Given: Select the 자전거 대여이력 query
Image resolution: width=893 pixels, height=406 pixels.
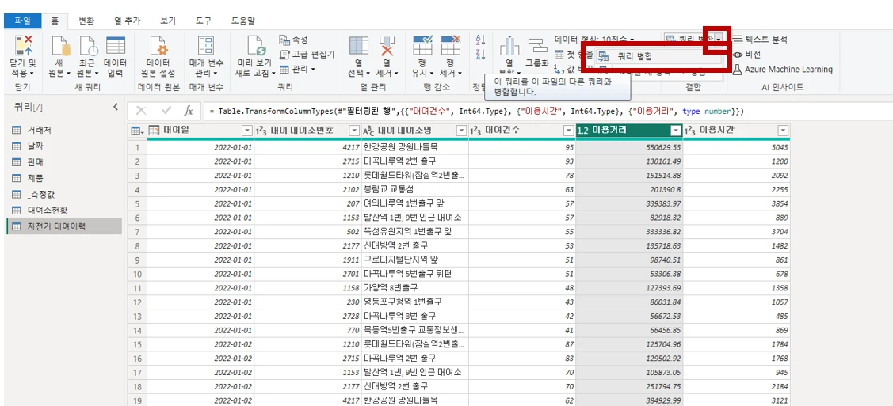Looking at the screenshot, I should [x=63, y=226].
